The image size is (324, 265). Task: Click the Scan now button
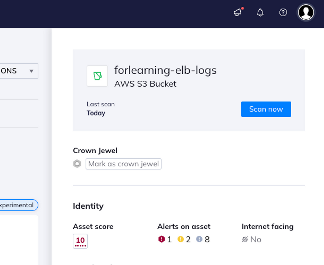coord(266,109)
